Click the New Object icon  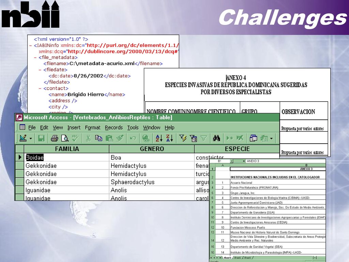264,139
